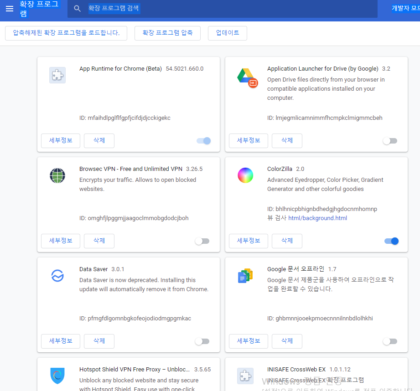Image resolution: width=420 pixels, height=391 pixels.
Task: Enable the Browsec VPN extension toggle
Action: point(202,241)
